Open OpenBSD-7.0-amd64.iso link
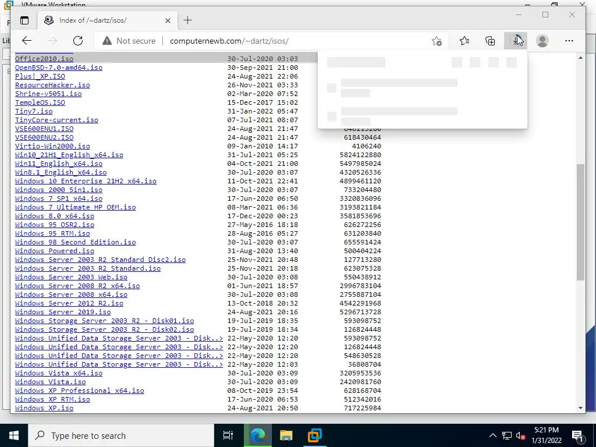This screenshot has height=447, width=596. coord(59,68)
